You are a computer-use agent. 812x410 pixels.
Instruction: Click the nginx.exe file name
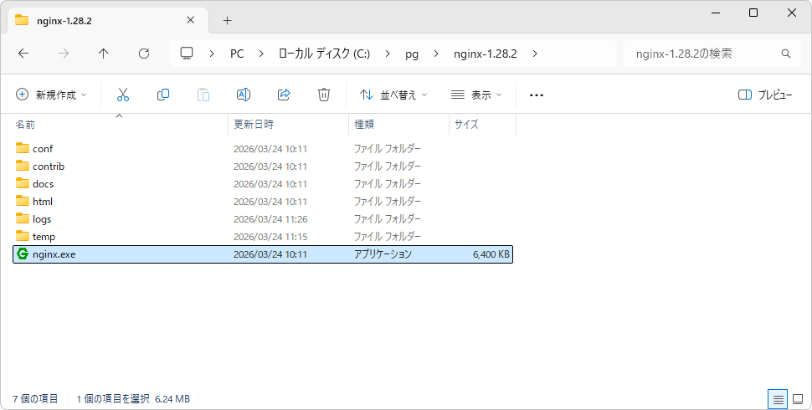[x=54, y=254]
